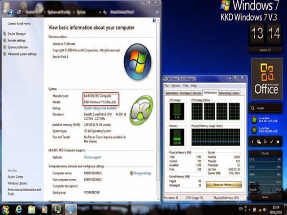Open the System protection link
287x215 pixels.
(x=18, y=47)
